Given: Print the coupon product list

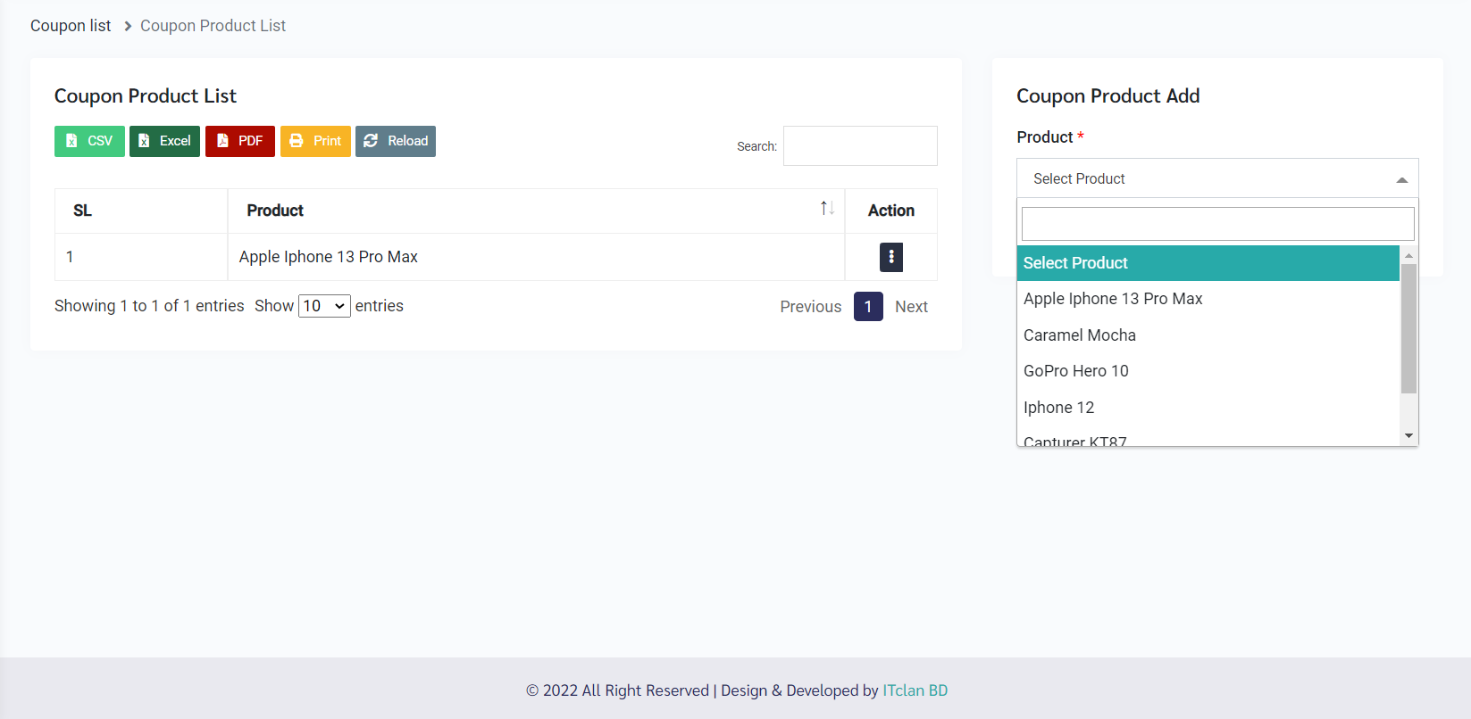Looking at the screenshot, I should pyautogui.click(x=315, y=141).
